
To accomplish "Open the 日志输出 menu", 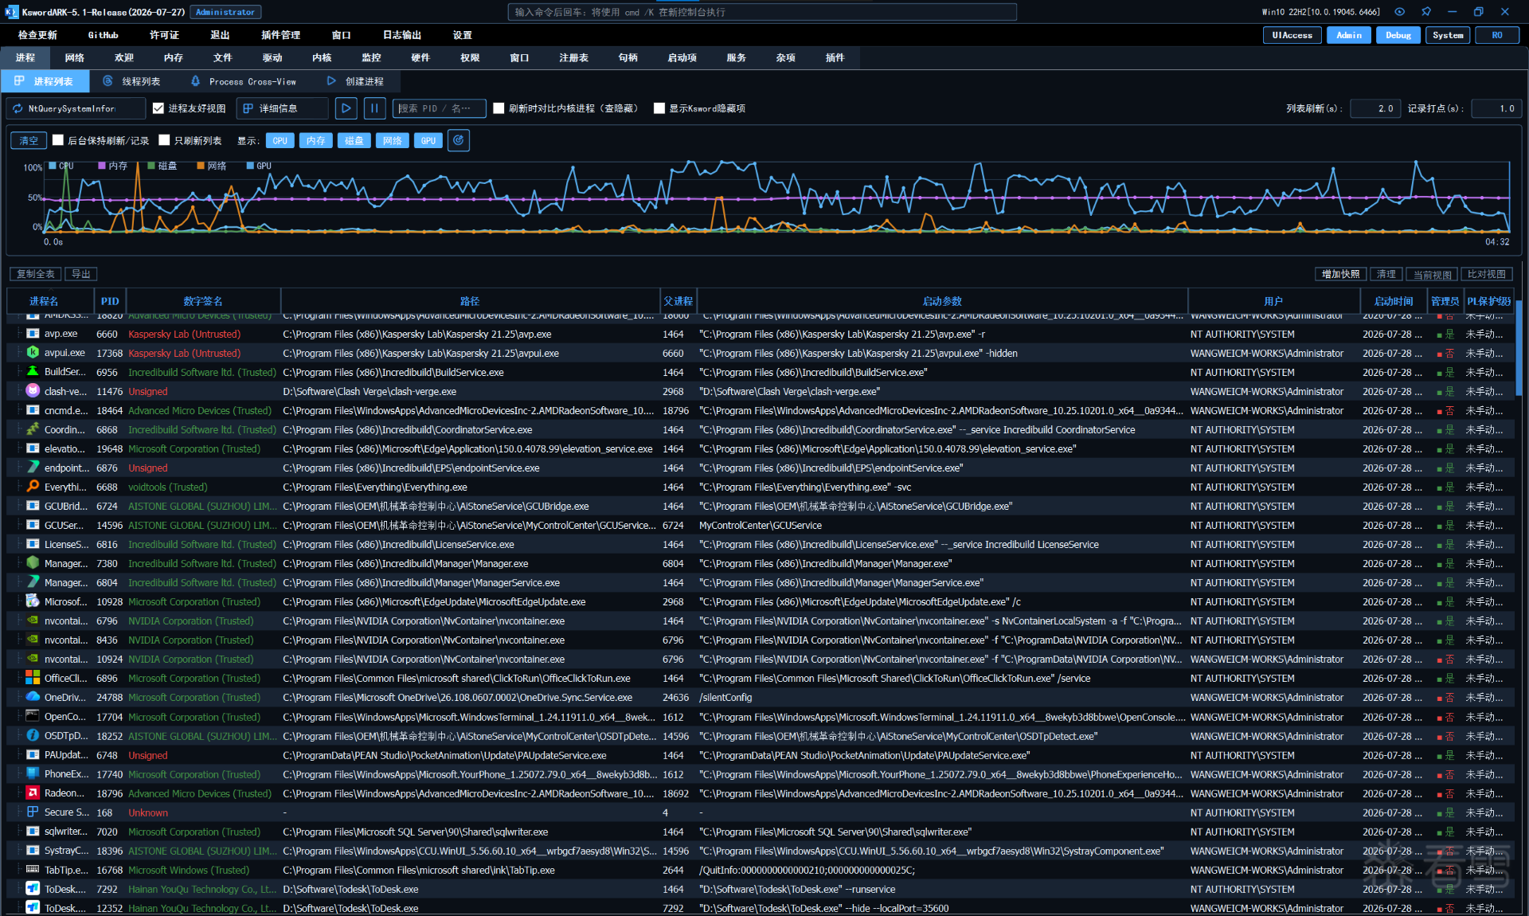I will coord(401,35).
